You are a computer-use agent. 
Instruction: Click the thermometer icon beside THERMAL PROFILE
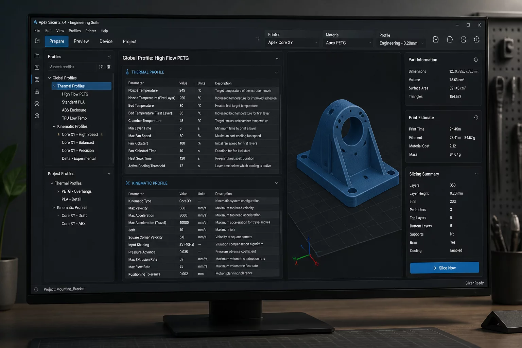pyautogui.click(x=127, y=72)
